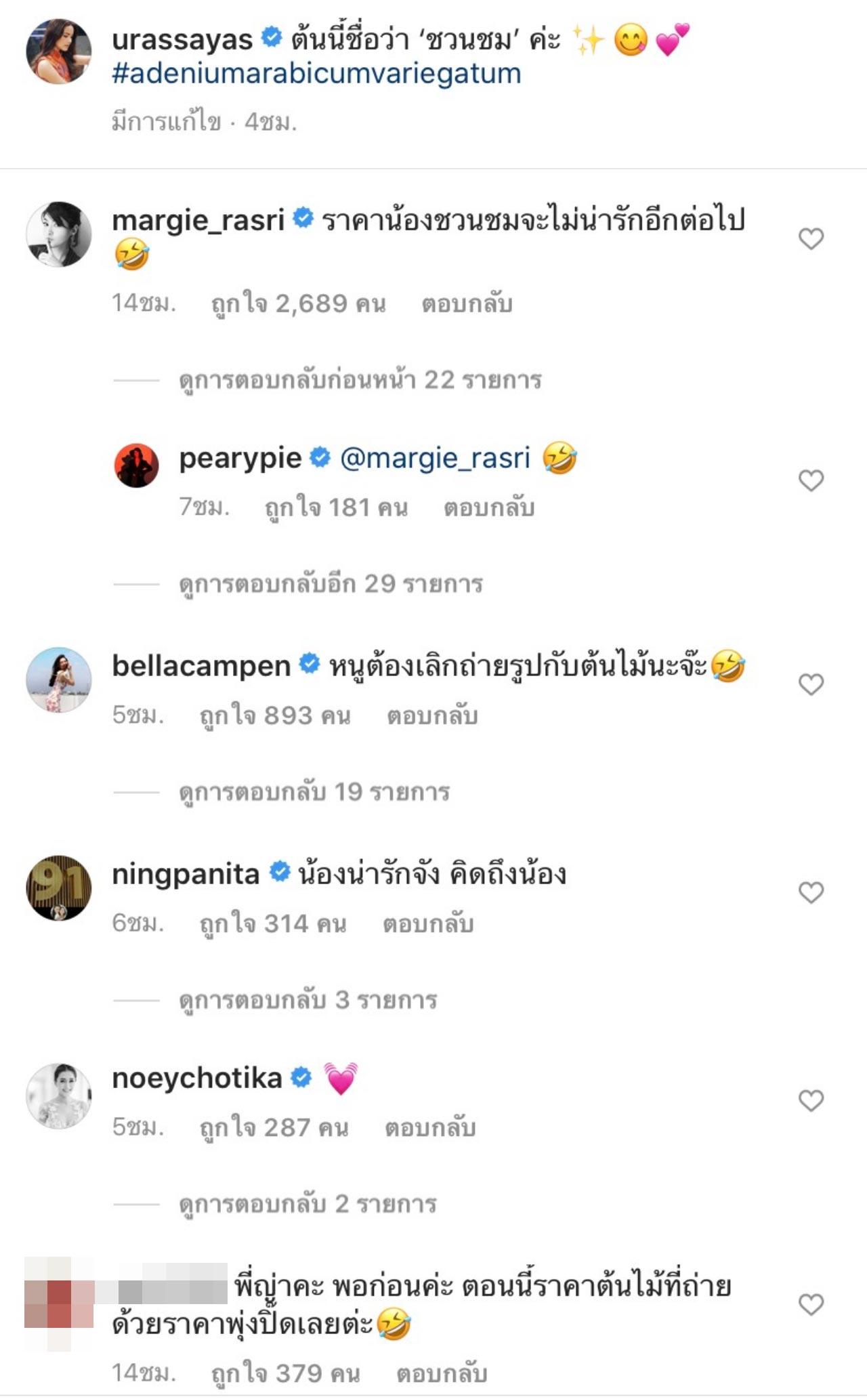
Task: Open margie_rasri's avatar
Action: coord(58,234)
